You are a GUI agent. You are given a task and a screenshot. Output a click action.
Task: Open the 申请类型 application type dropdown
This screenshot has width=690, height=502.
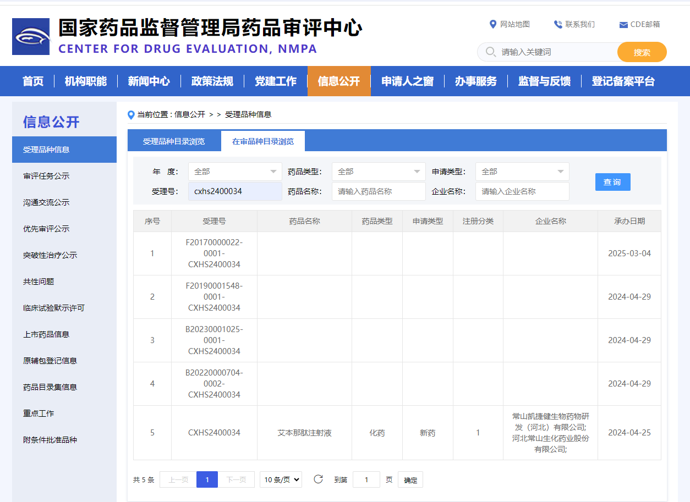[x=522, y=172]
